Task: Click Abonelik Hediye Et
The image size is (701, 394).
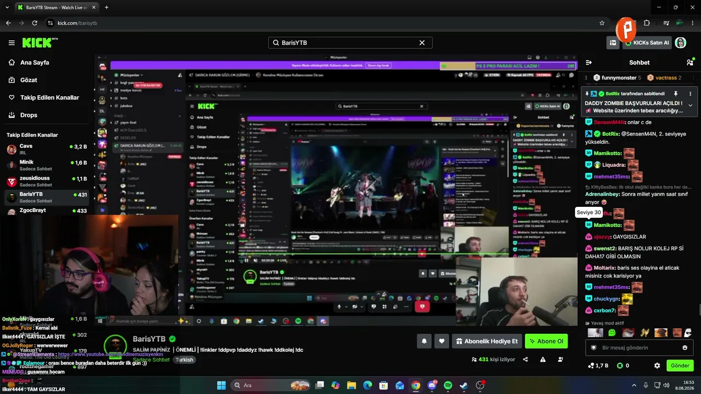Action: (x=486, y=341)
